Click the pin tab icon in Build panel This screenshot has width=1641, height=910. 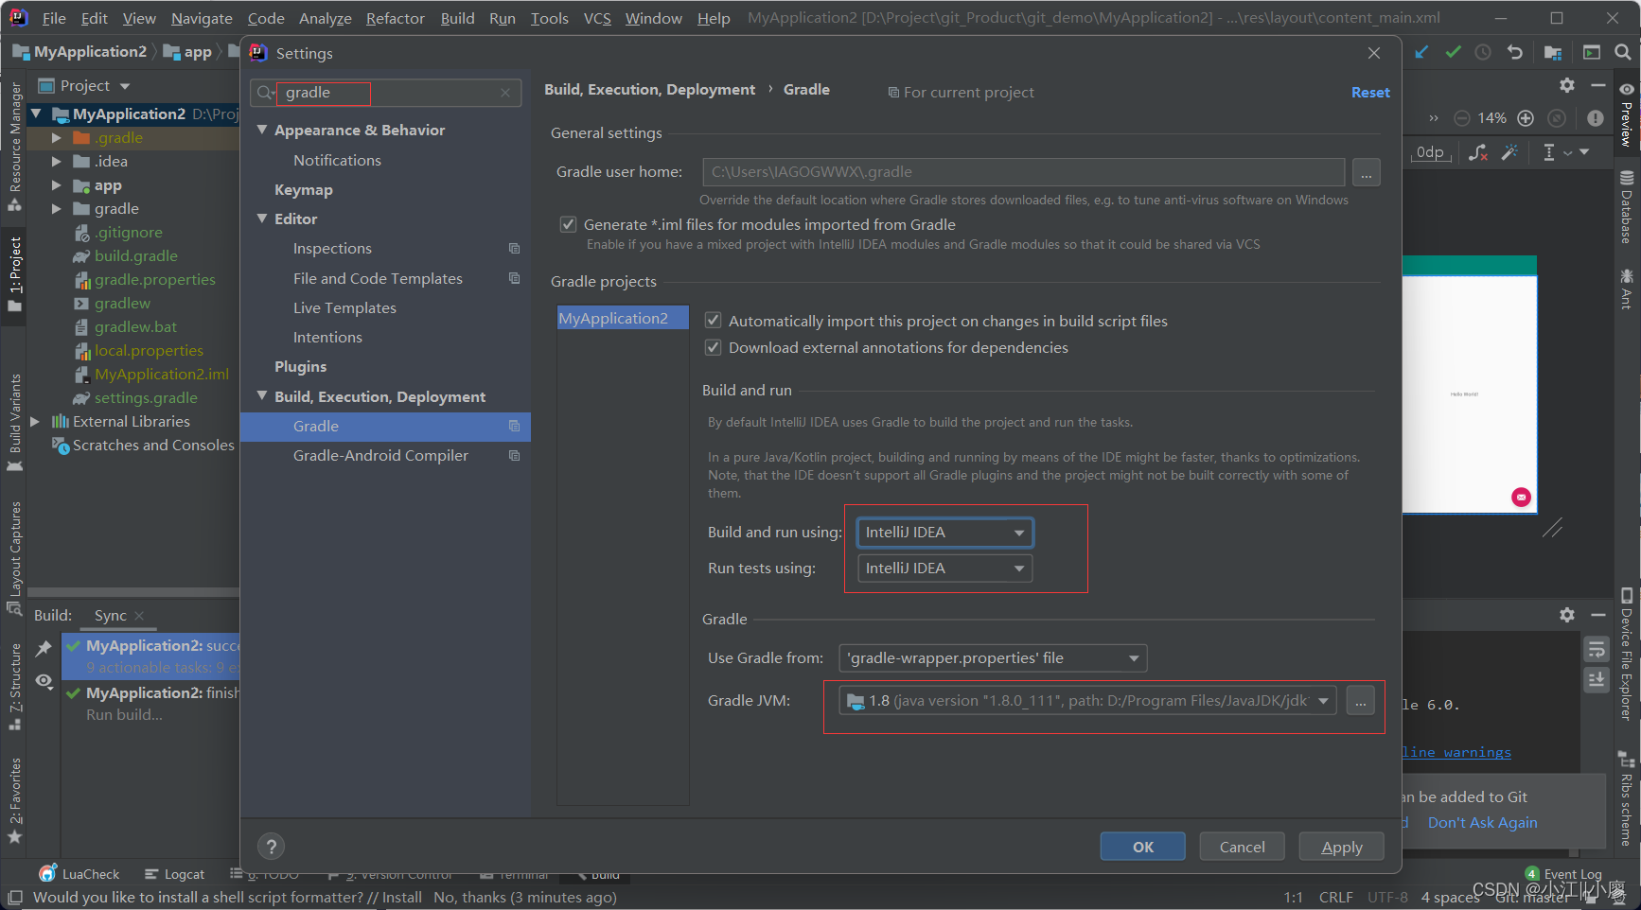point(44,649)
